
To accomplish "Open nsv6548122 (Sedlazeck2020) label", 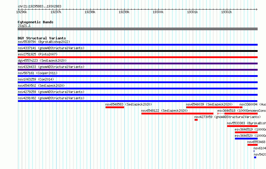I will (164, 111).
